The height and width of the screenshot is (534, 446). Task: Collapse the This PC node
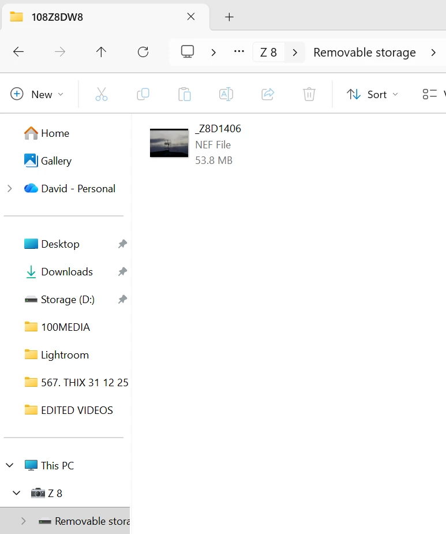10,465
